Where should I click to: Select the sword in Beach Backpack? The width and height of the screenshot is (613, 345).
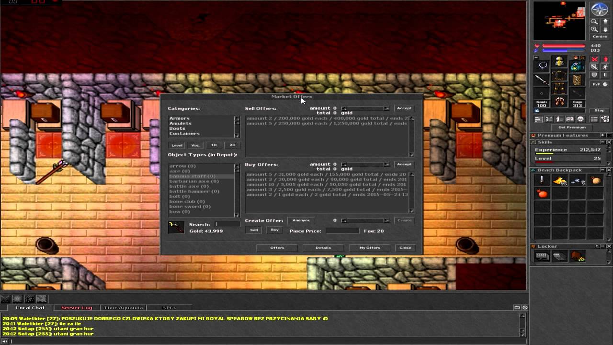[542, 180]
